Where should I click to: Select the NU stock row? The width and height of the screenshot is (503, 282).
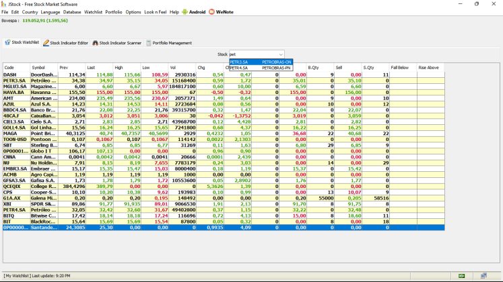(x=224, y=162)
